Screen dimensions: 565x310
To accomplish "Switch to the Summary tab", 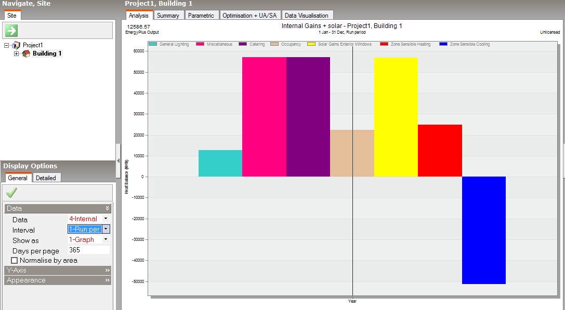I will pos(168,16).
